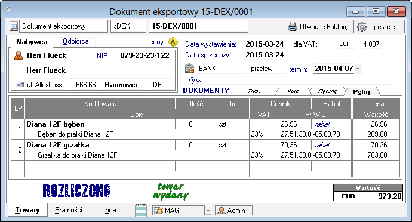Click the ceny: label link
This screenshot has width=412, height=222.
[x=157, y=42]
